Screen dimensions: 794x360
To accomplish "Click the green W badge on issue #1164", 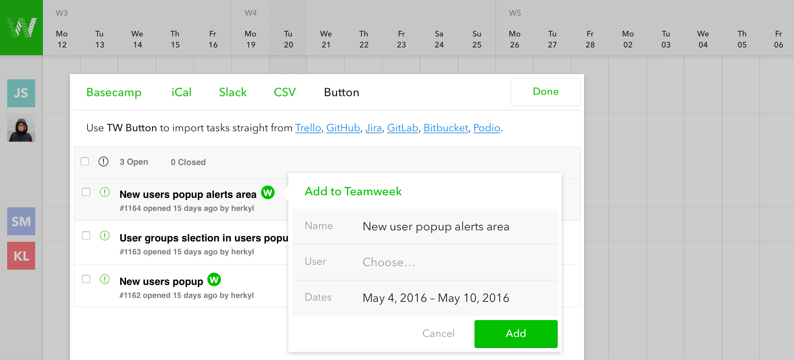I will (x=268, y=193).
